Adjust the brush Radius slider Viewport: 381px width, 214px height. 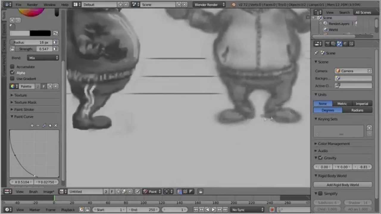pos(31,43)
